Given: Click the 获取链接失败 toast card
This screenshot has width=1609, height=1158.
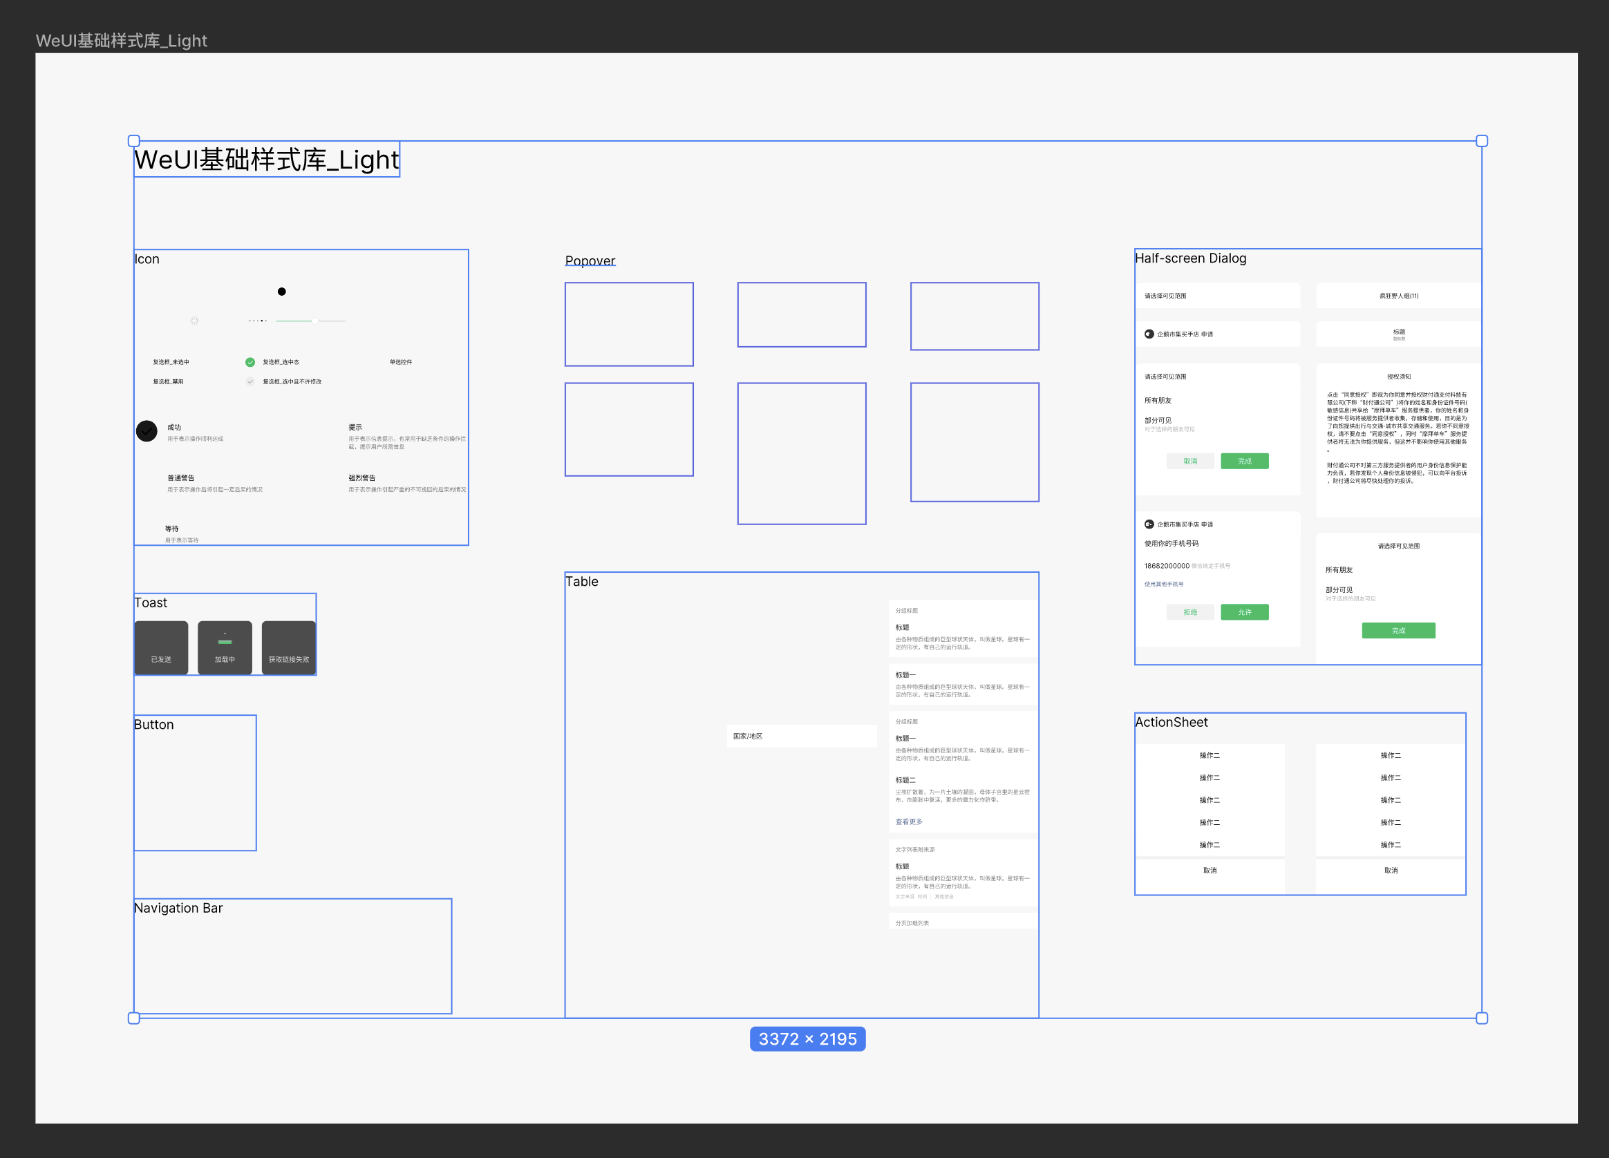Looking at the screenshot, I should [289, 647].
